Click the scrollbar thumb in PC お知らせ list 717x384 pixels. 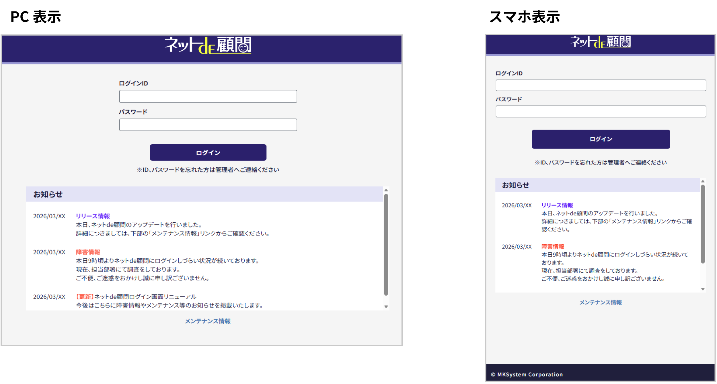click(386, 245)
